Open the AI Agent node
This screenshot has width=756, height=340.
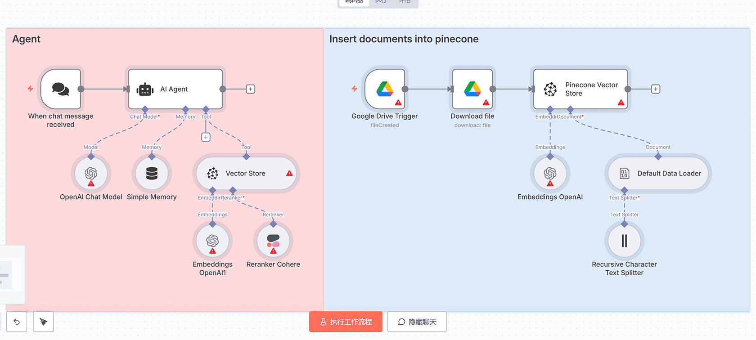coord(175,89)
